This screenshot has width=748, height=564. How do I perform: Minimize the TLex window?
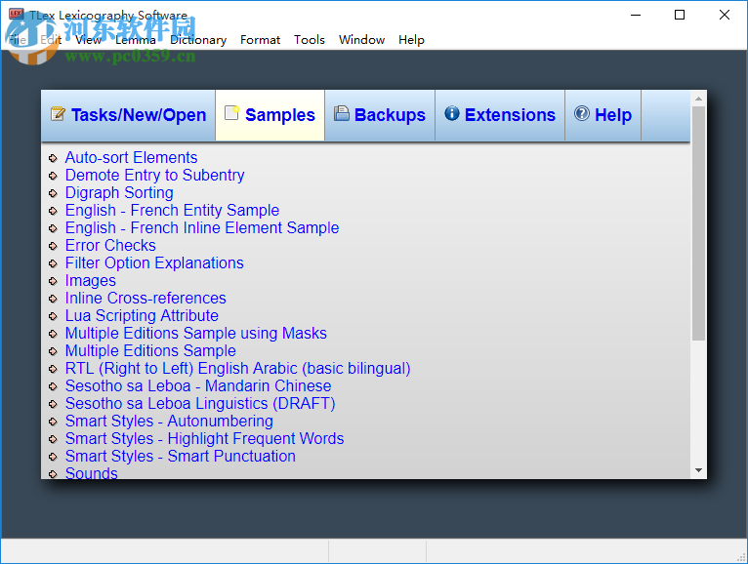[x=636, y=16]
